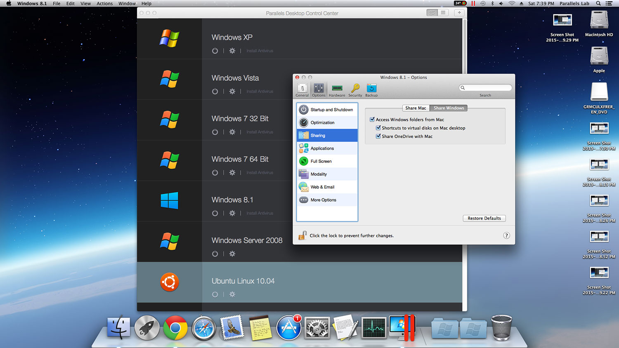Click the power icon for Windows 8.1

point(215,213)
